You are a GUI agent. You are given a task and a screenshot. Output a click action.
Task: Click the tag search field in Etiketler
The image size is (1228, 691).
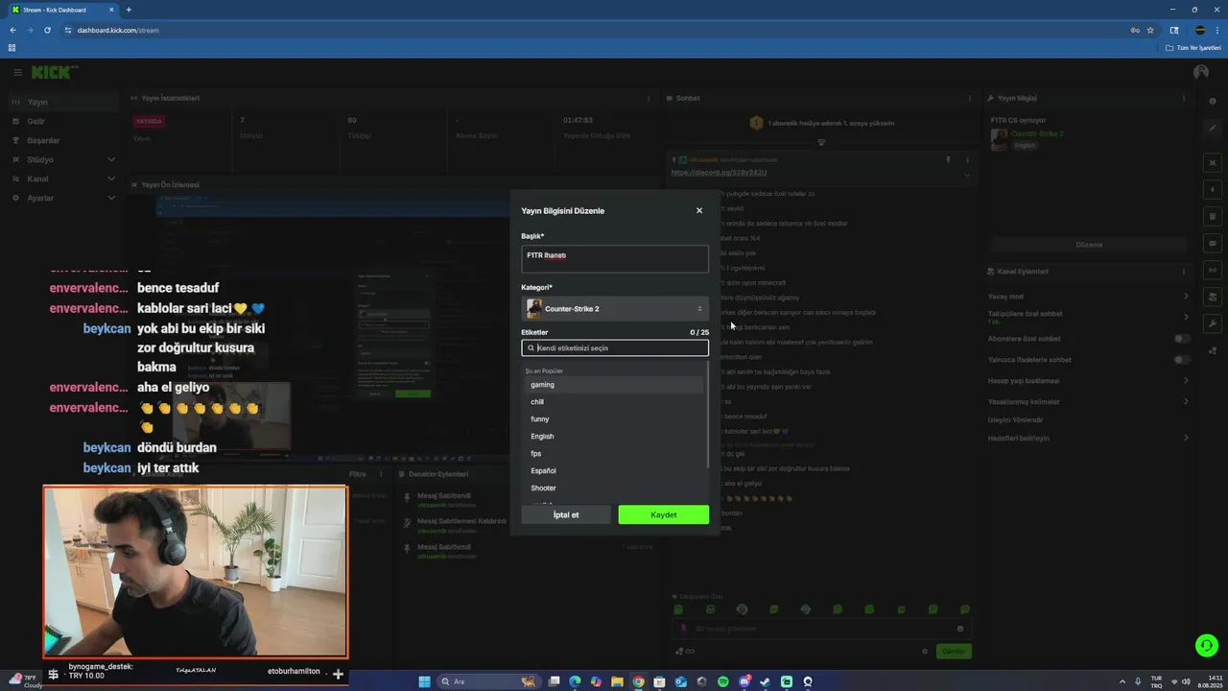(x=615, y=348)
